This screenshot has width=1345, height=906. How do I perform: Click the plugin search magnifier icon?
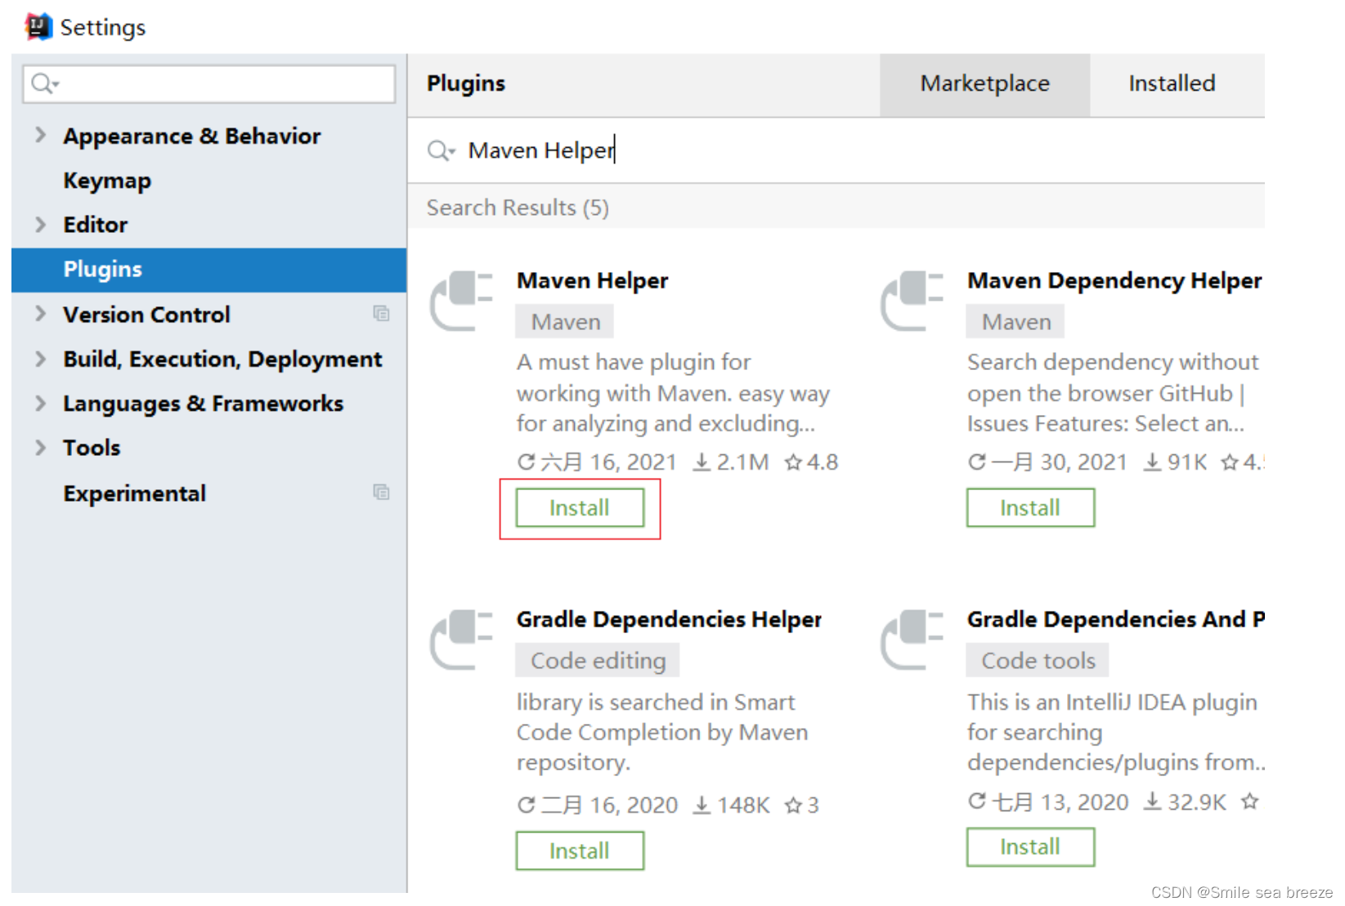(x=441, y=150)
